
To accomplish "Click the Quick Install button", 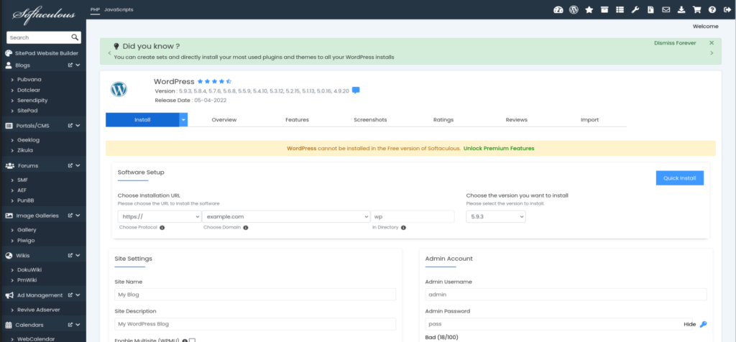I will coord(679,178).
